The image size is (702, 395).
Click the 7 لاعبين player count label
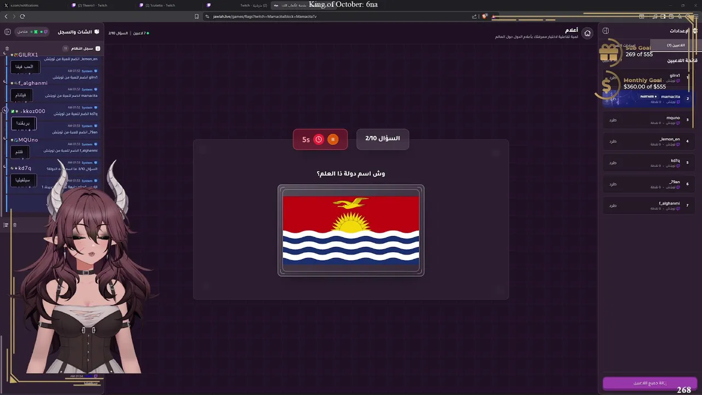[x=140, y=33]
